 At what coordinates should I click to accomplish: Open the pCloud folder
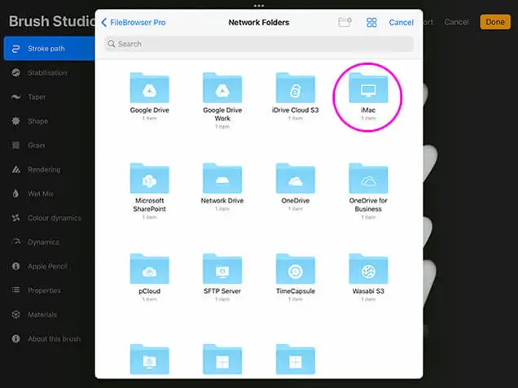coord(150,269)
